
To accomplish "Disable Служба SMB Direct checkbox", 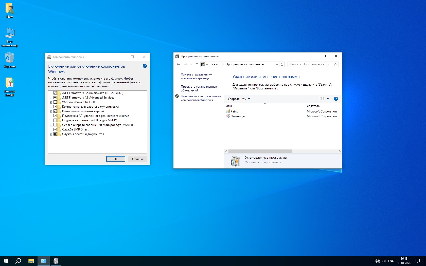I will click(55, 129).
